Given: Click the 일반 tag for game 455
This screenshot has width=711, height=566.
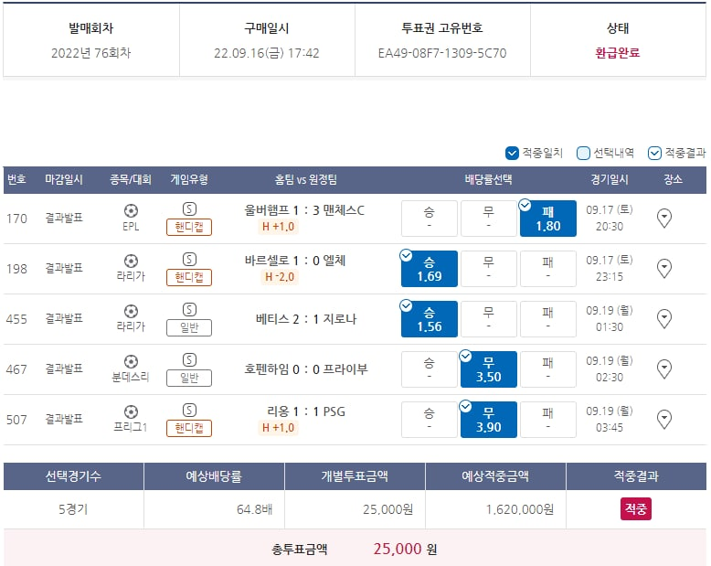Looking at the screenshot, I should (189, 328).
